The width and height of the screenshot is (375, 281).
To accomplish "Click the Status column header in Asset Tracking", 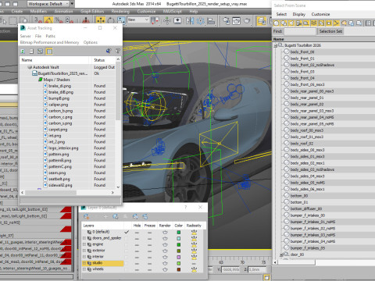I will (104, 60).
